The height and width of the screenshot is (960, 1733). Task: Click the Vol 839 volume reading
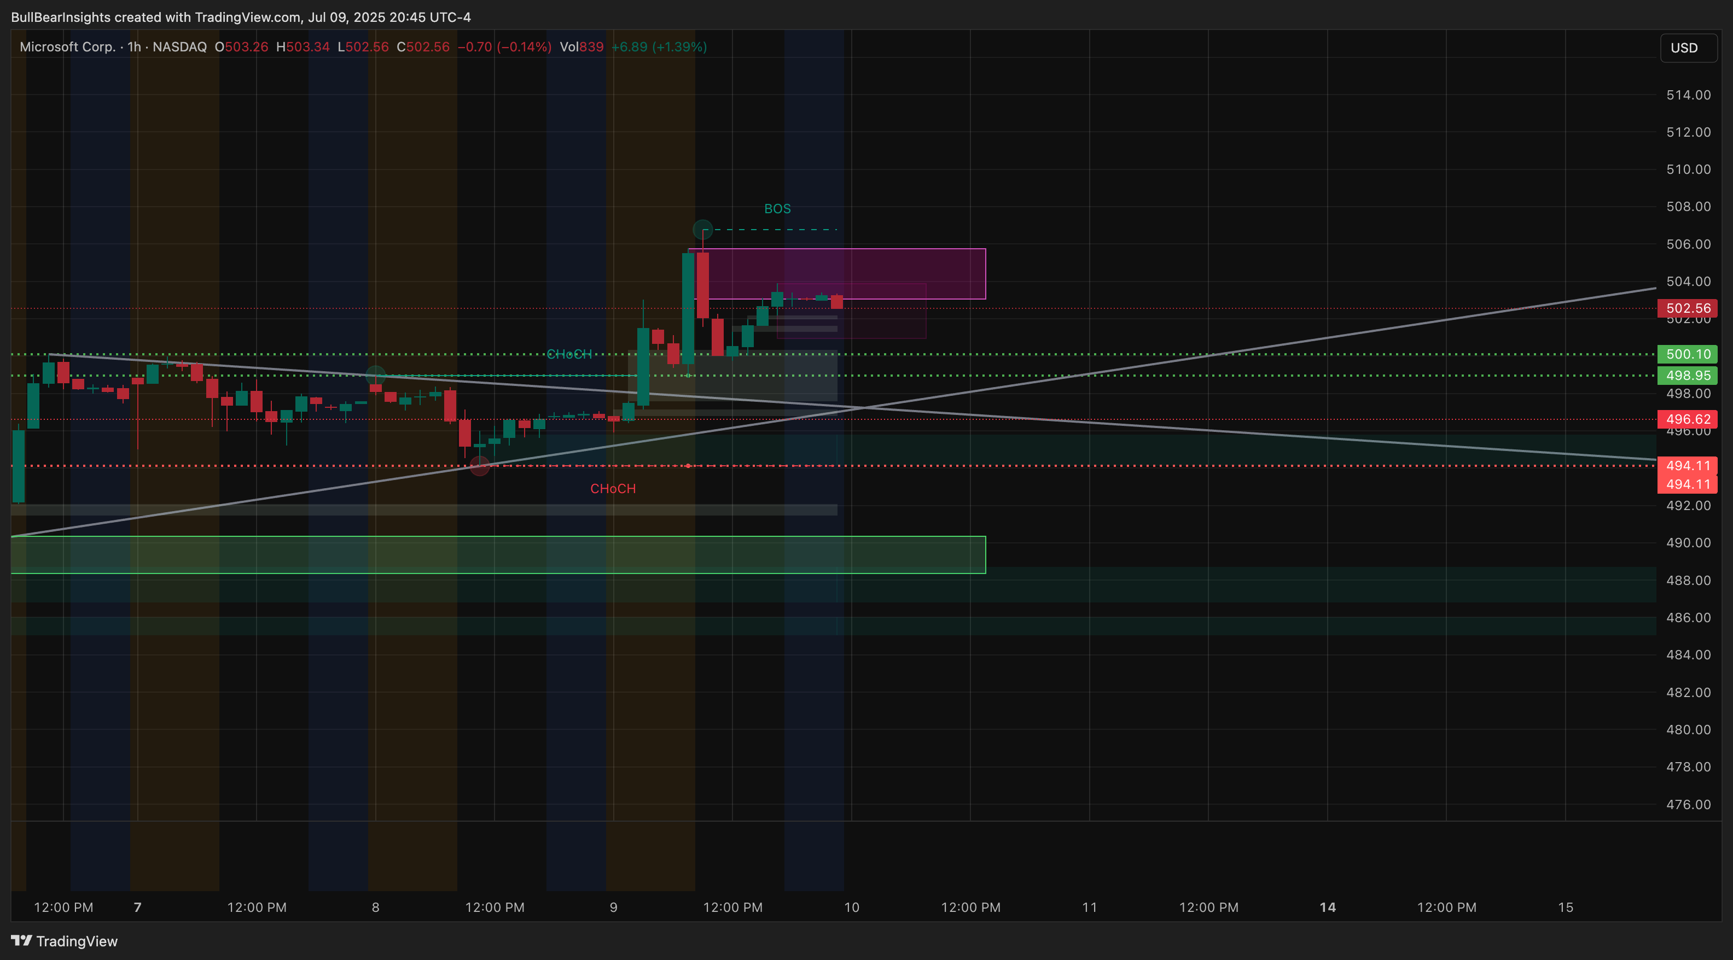click(x=581, y=47)
